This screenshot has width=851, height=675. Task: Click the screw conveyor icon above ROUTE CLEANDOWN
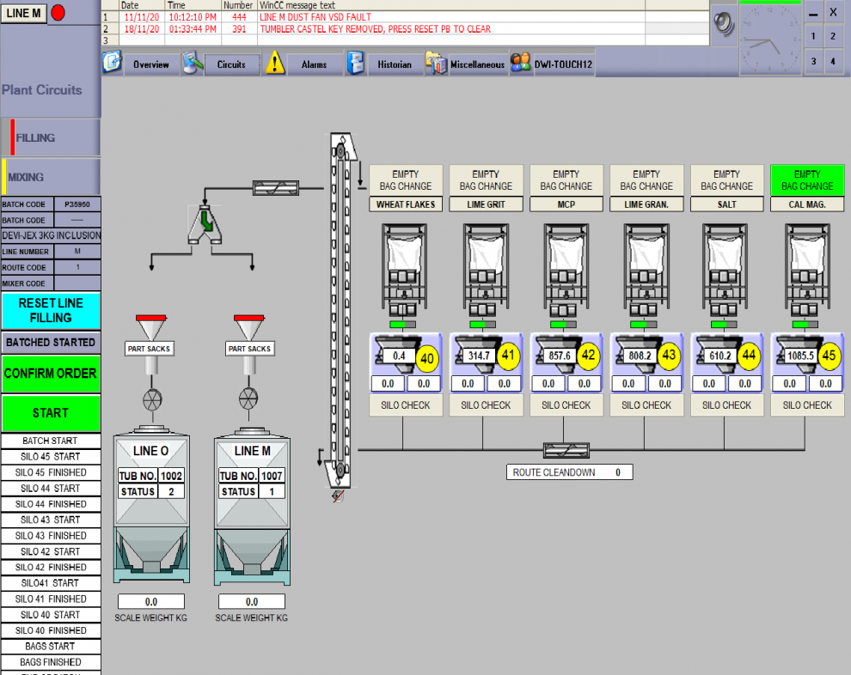click(x=566, y=449)
